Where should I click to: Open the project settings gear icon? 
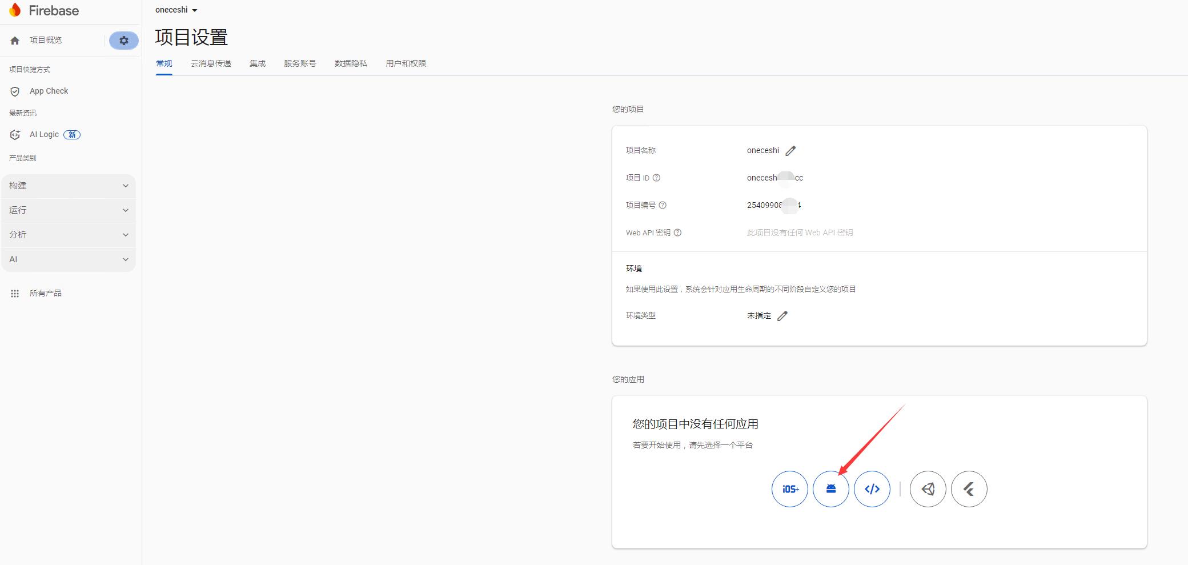(x=124, y=41)
